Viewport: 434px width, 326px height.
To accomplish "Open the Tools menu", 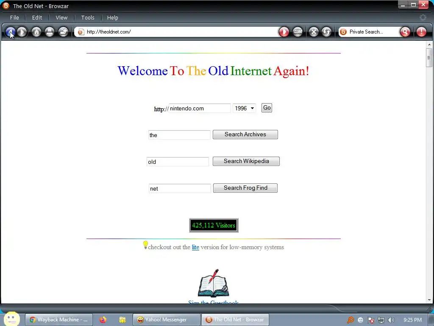I will [x=88, y=17].
